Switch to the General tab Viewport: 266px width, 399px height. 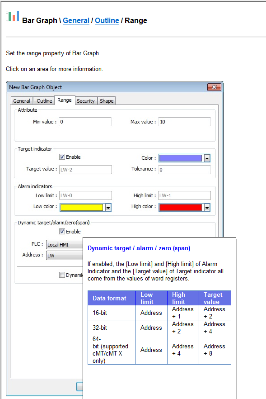[x=22, y=101]
